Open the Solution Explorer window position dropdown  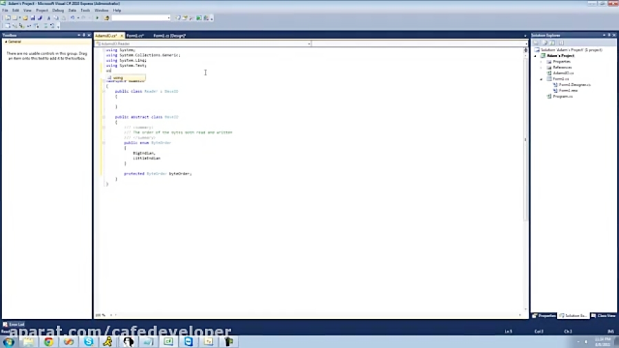point(604,35)
